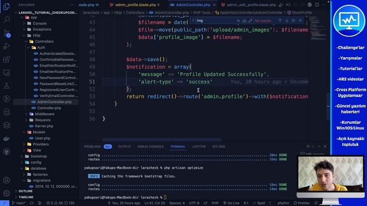The image size is (367, 206).
Task: Maximize the panel with up chevron
Action: pyautogui.click(x=319, y=146)
